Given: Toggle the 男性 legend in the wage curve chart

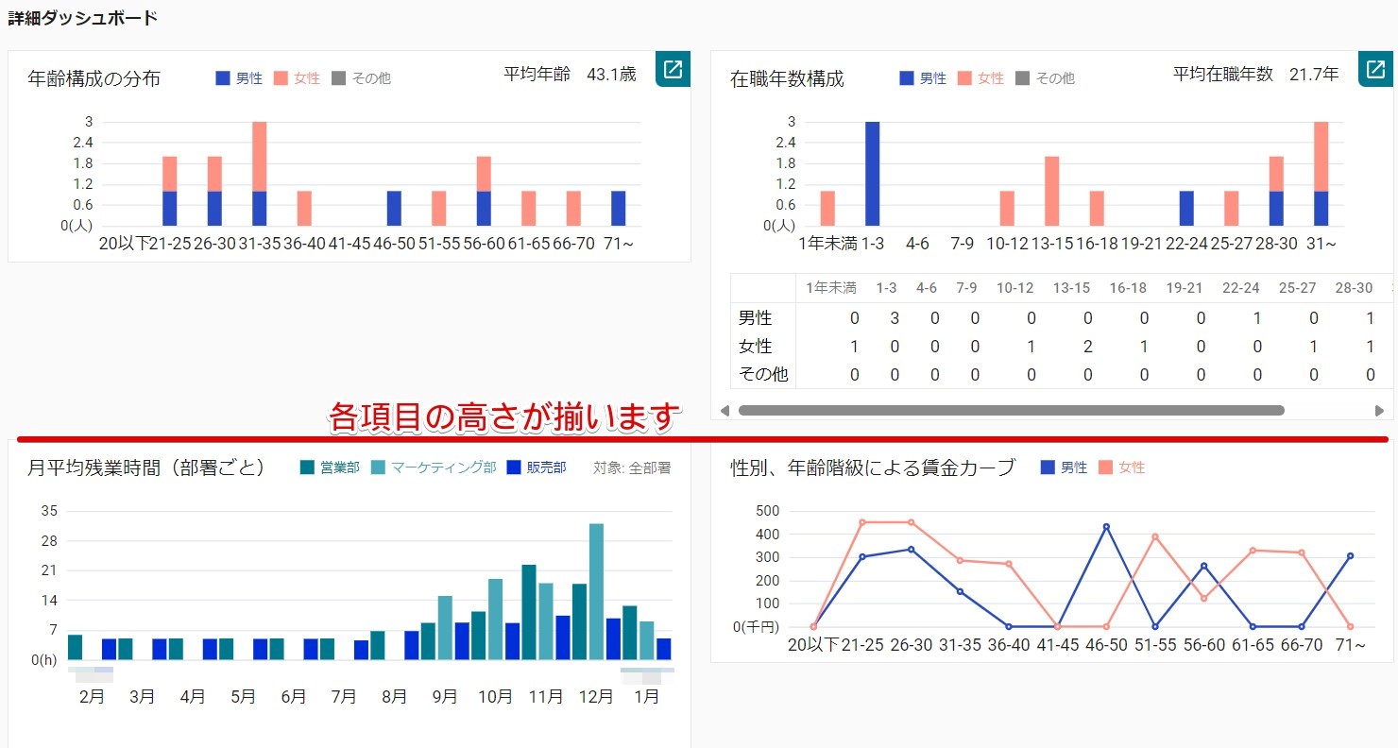Looking at the screenshot, I should tap(1064, 467).
